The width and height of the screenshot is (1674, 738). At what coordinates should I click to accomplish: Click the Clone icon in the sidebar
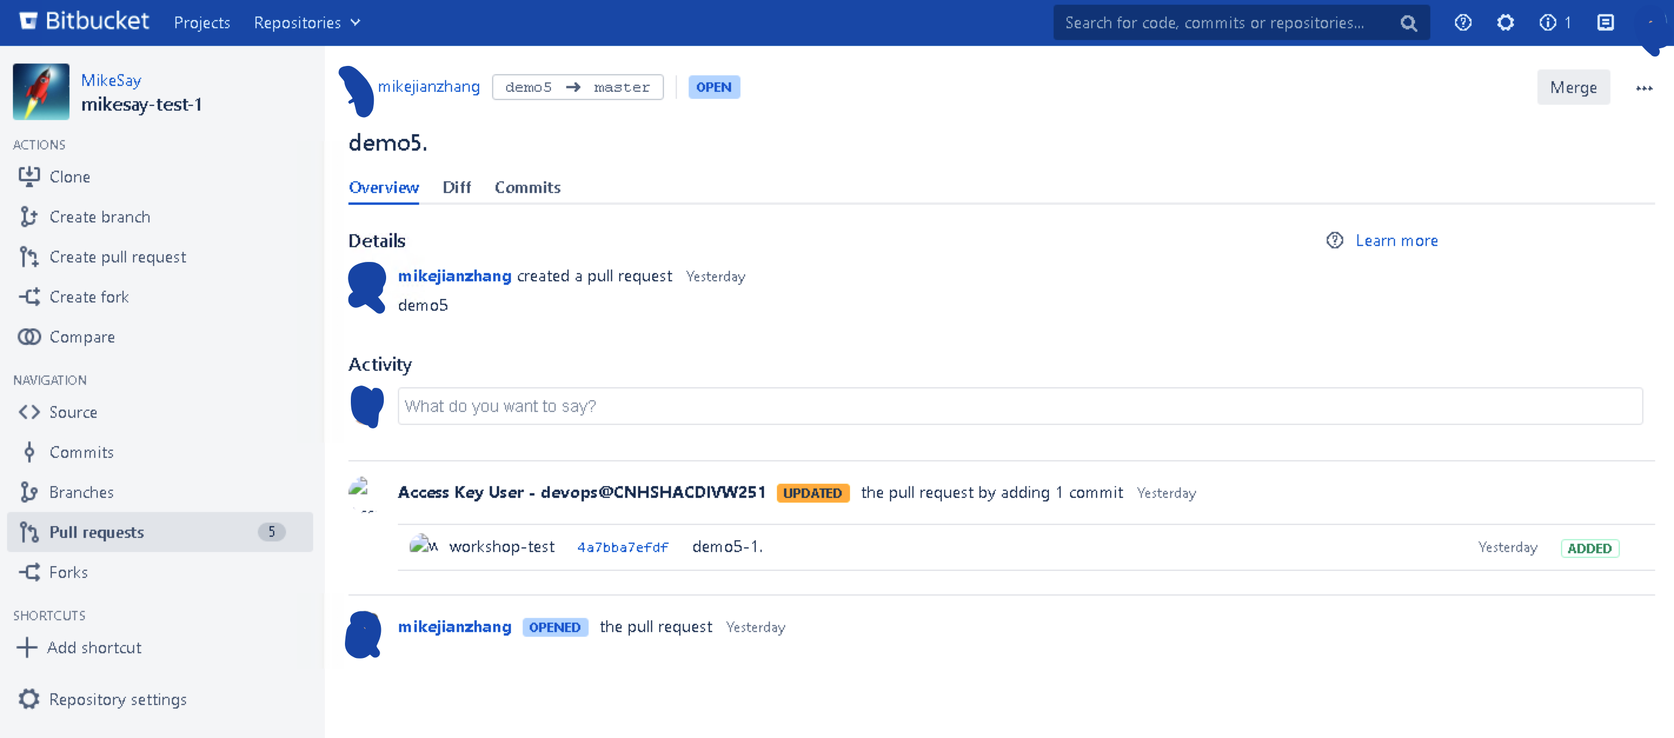pyautogui.click(x=29, y=177)
